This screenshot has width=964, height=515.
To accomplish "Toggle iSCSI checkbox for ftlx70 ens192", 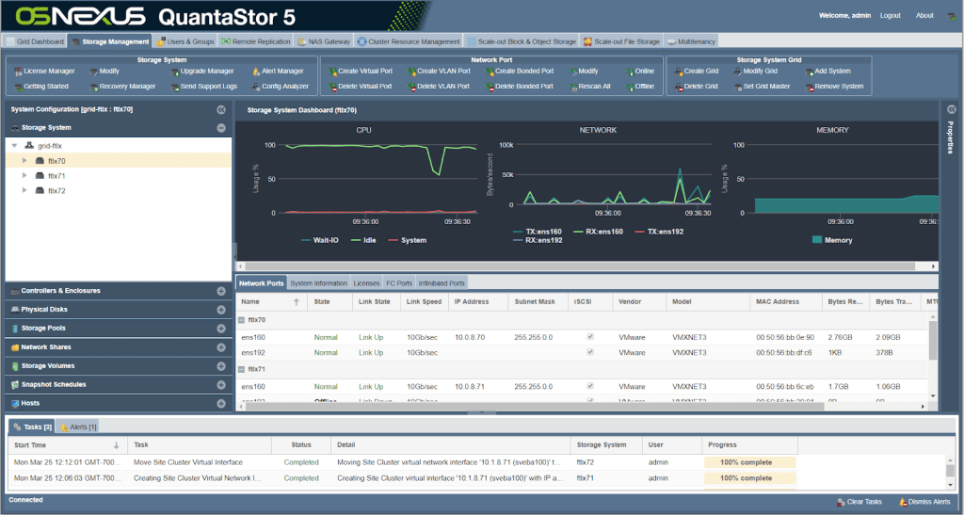I will click(590, 352).
